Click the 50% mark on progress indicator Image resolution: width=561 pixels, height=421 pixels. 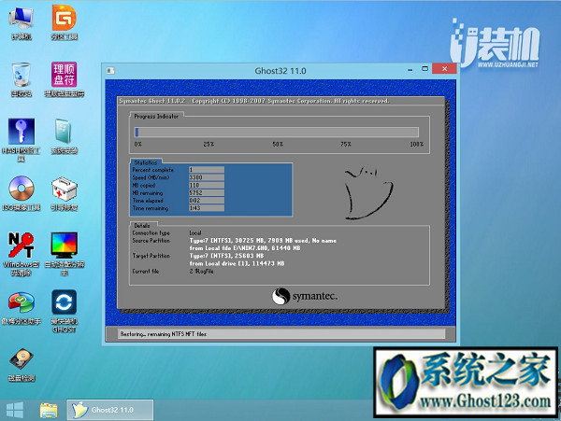[278, 145]
